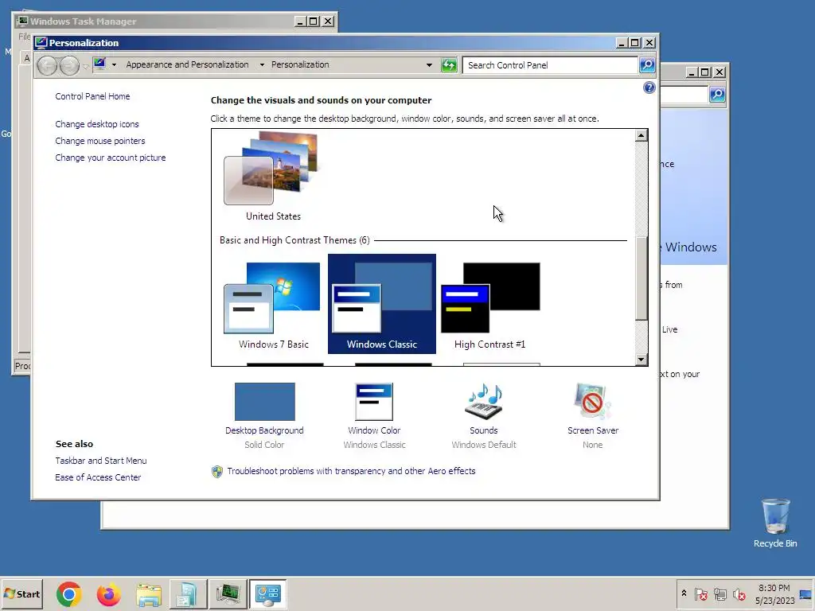
Task: Click the Show desktop icon at taskbar end
Action: point(806,593)
